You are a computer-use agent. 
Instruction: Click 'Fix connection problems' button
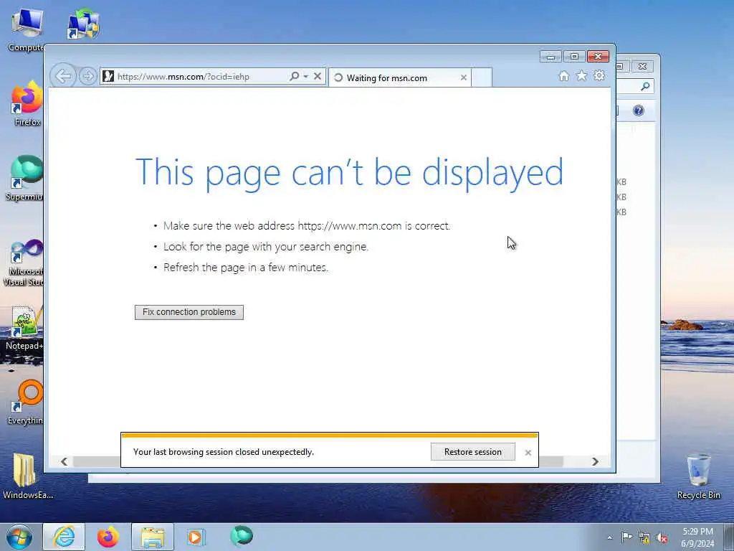(189, 312)
